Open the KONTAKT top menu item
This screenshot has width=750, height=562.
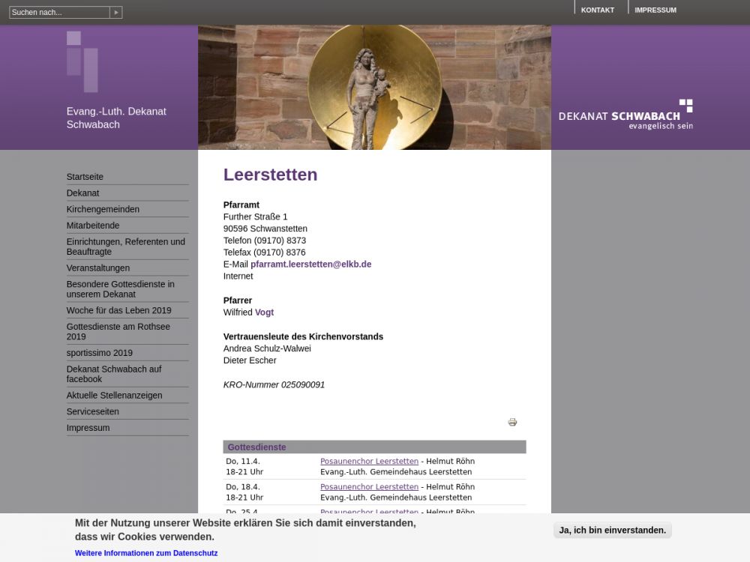597,10
